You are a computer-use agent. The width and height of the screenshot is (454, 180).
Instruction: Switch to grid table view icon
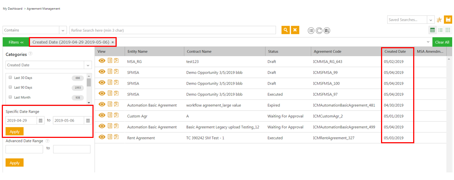click(432, 30)
